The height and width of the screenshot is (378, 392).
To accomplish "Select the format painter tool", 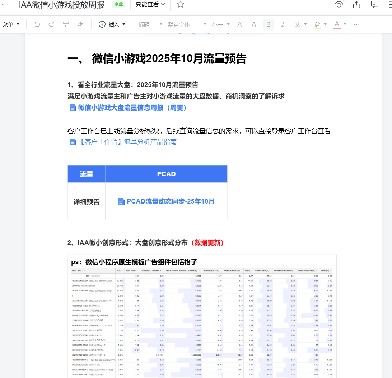I will click(x=66, y=24).
